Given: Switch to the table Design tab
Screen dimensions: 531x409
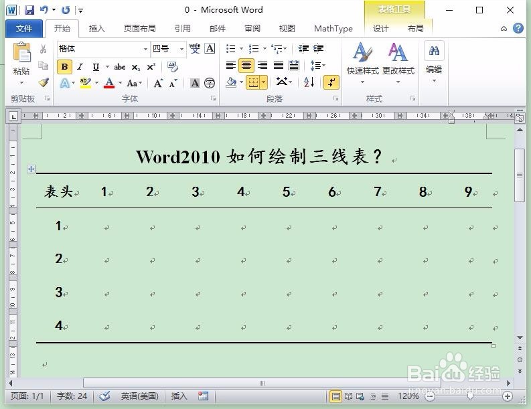Looking at the screenshot, I should [x=380, y=28].
